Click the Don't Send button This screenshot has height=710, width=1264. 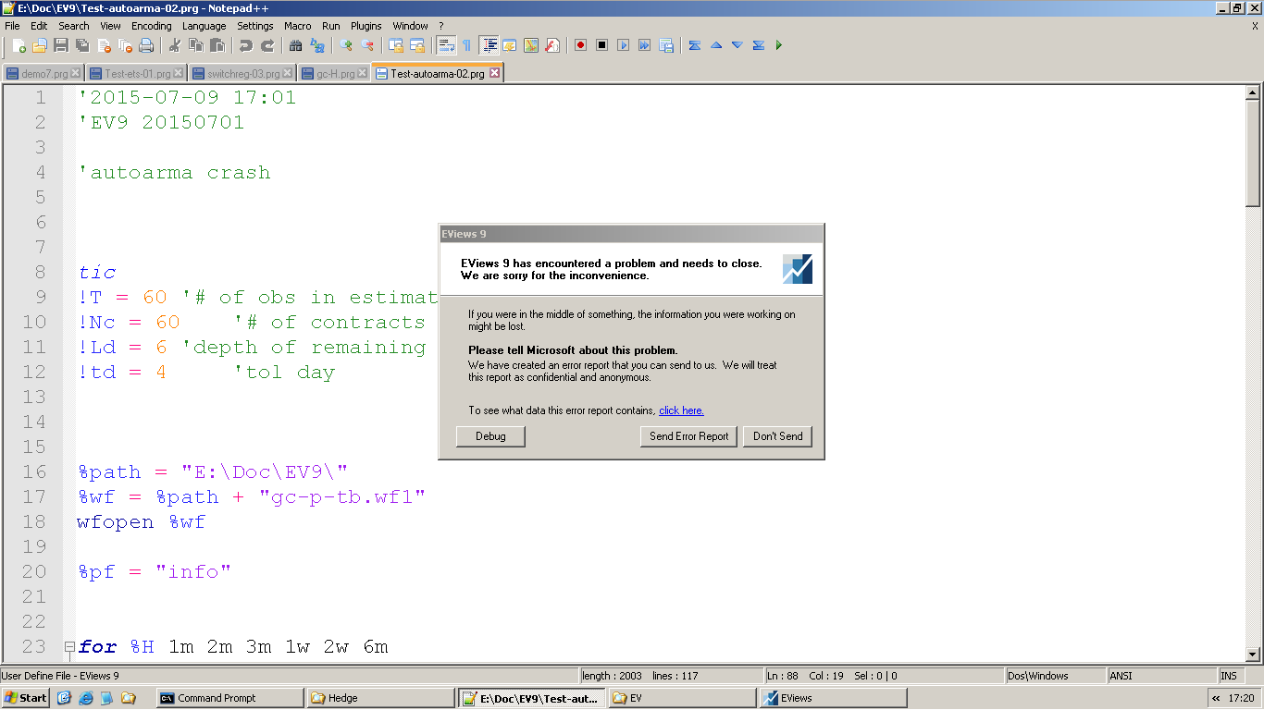[777, 436]
